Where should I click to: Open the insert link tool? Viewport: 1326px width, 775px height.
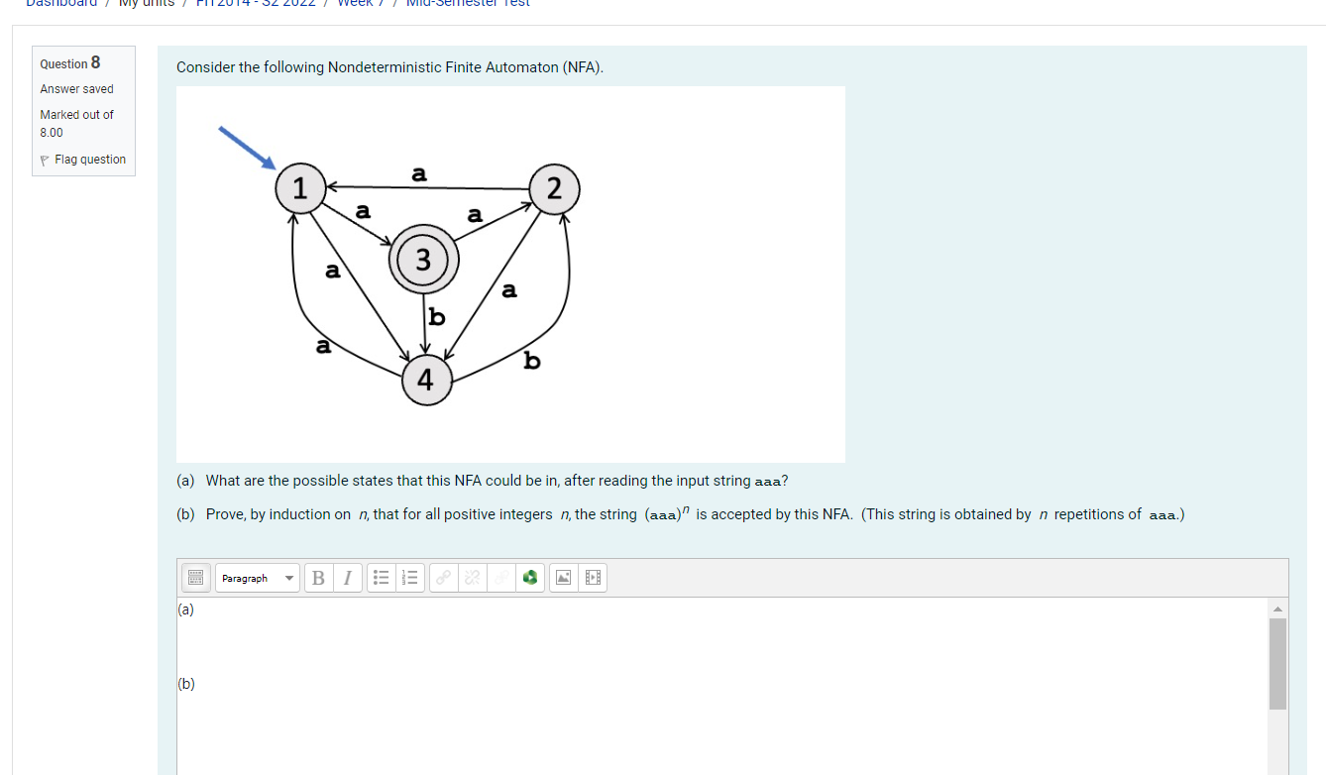click(x=443, y=578)
